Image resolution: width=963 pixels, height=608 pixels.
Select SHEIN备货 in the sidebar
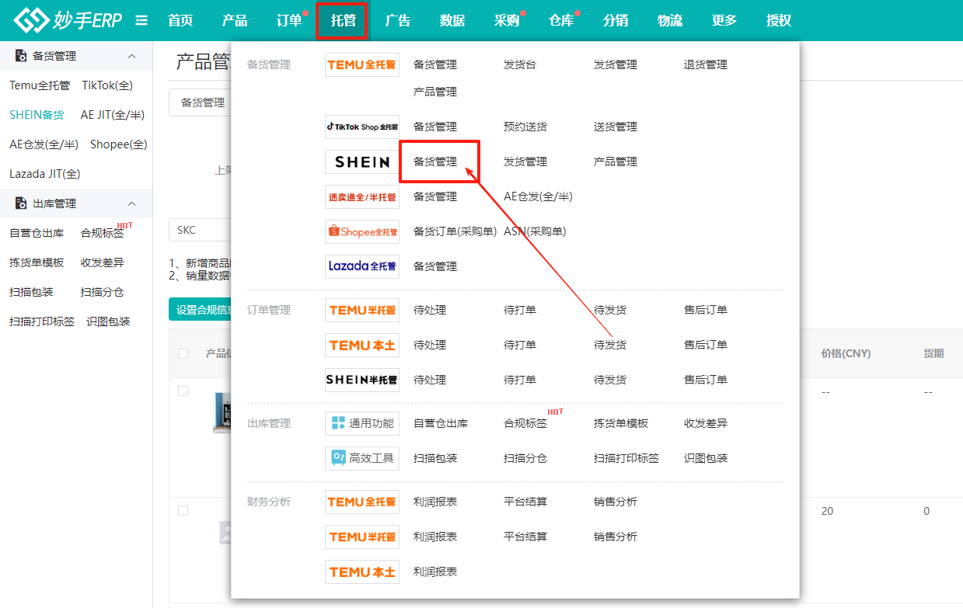pos(37,115)
